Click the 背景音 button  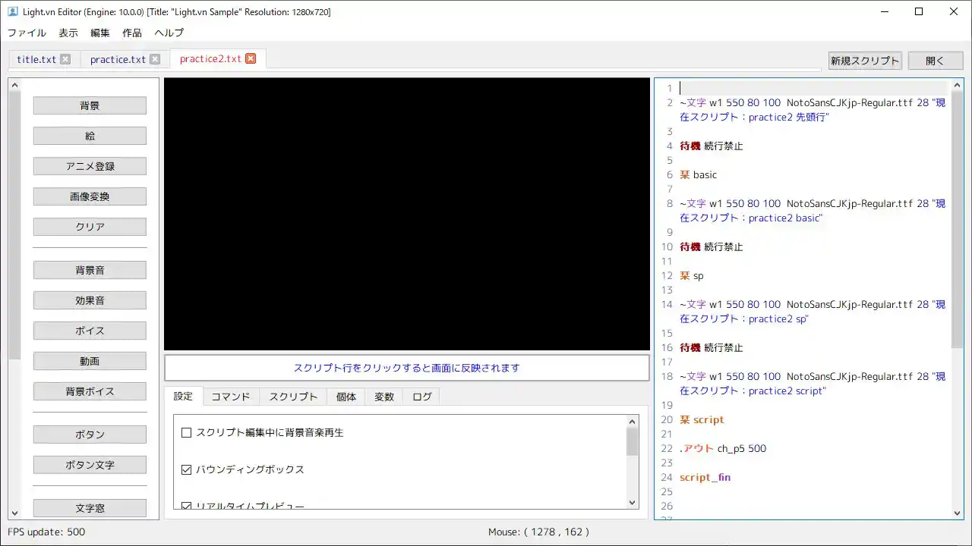(90, 270)
